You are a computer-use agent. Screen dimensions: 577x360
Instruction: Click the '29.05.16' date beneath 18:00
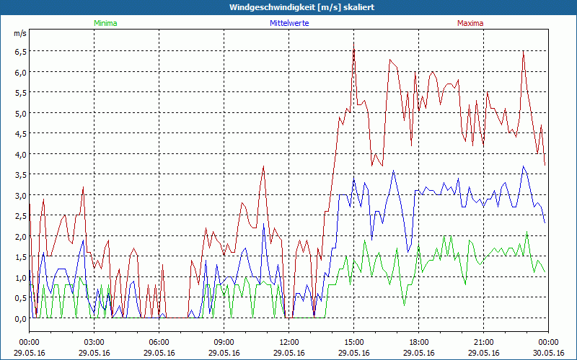[x=419, y=353]
